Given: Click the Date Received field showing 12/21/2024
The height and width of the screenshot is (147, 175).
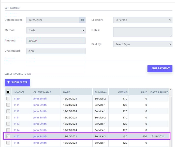Looking at the screenshot, I should pos(53,20).
